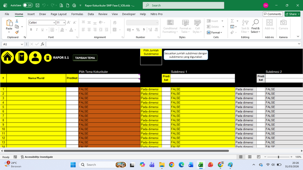The height and width of the screenshot is (170, 303).
Task: Click the zoom slider in status bar
Action: (x=278, y=157)
